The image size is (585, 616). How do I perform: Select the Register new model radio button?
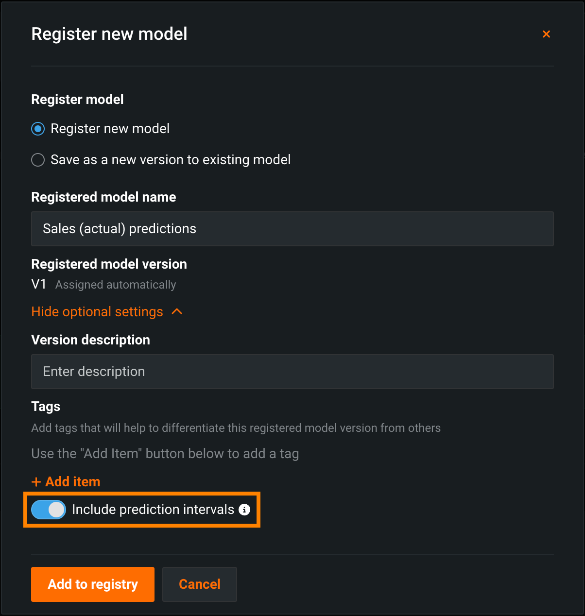[38, 129]
